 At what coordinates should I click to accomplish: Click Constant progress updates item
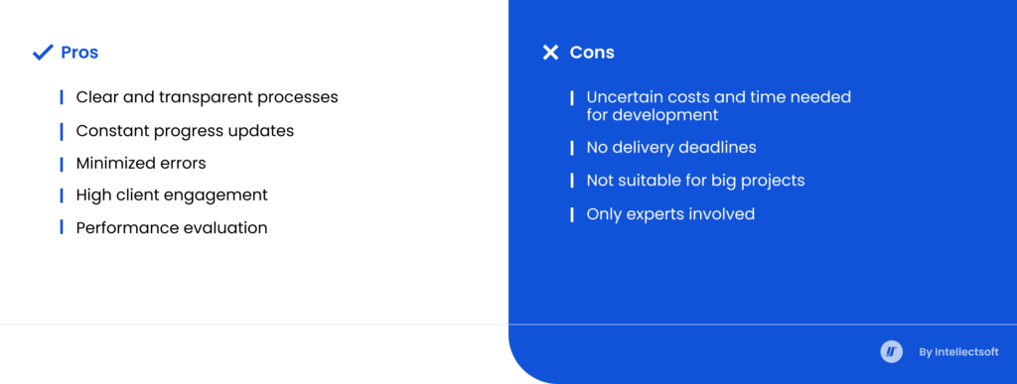pyautogui.click(x=185, y=131)
